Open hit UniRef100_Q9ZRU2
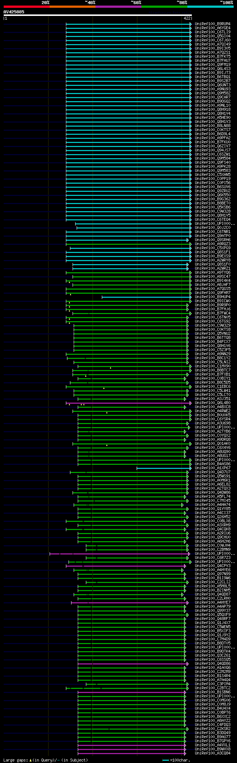 click(x=213, y=191)
